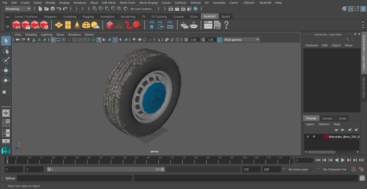This screenshot has height=189, width=367.
Task: Open Attribute Editor side tab
Action: pyautogui.click(x=364, y=88)
